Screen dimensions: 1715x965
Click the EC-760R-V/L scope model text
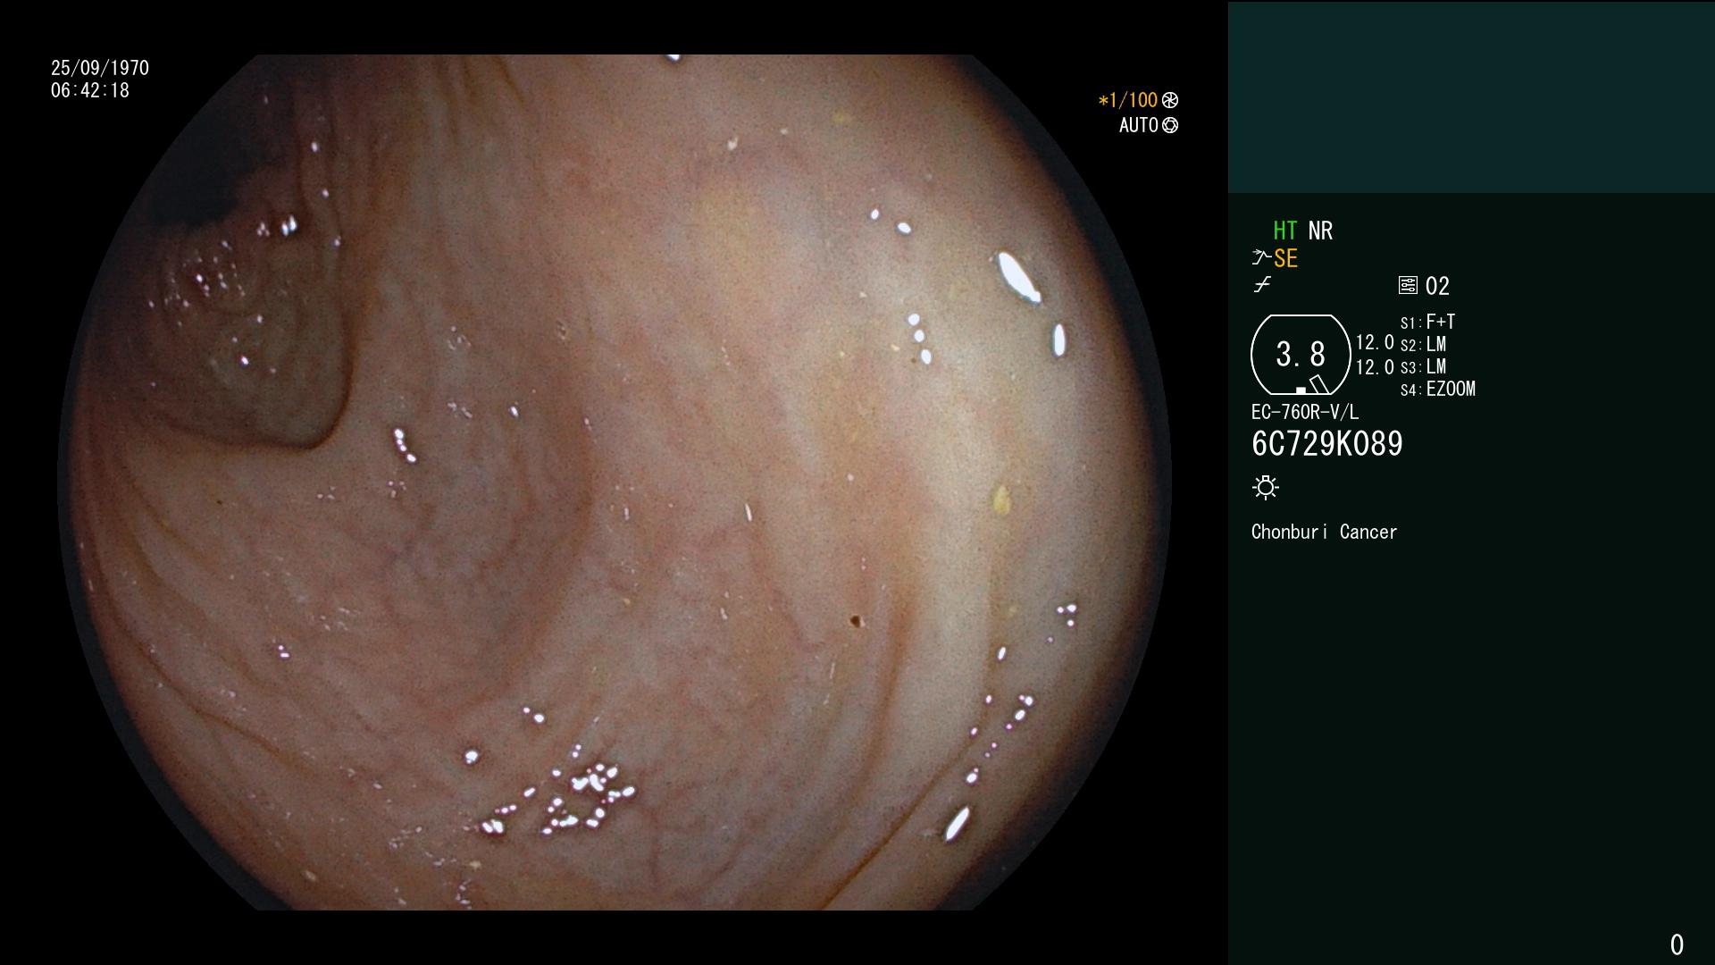(x=1305, y=412)
